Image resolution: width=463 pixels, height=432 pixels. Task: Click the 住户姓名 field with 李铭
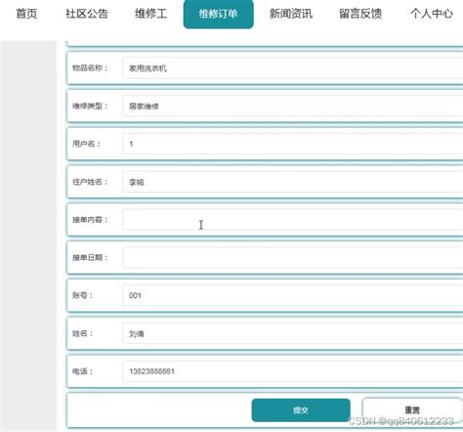point(293,182)
